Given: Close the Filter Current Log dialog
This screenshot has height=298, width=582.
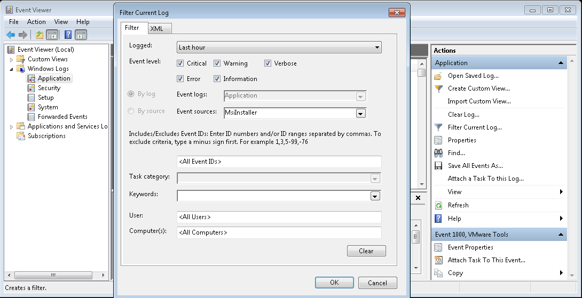Looking at the screenshot, I should pyautogui.click(x=397, y=13).
